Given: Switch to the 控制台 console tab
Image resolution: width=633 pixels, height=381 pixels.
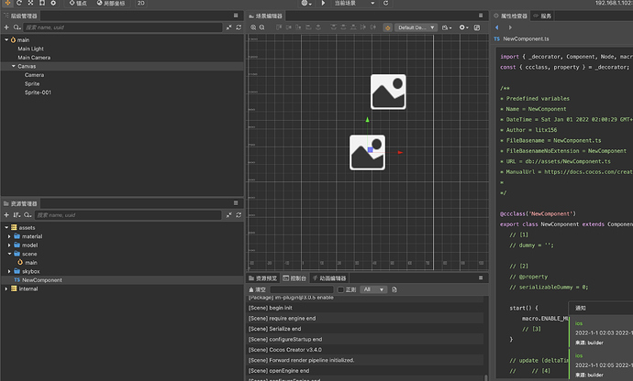Looking at the screenshot, I should (x=294, y=278).
